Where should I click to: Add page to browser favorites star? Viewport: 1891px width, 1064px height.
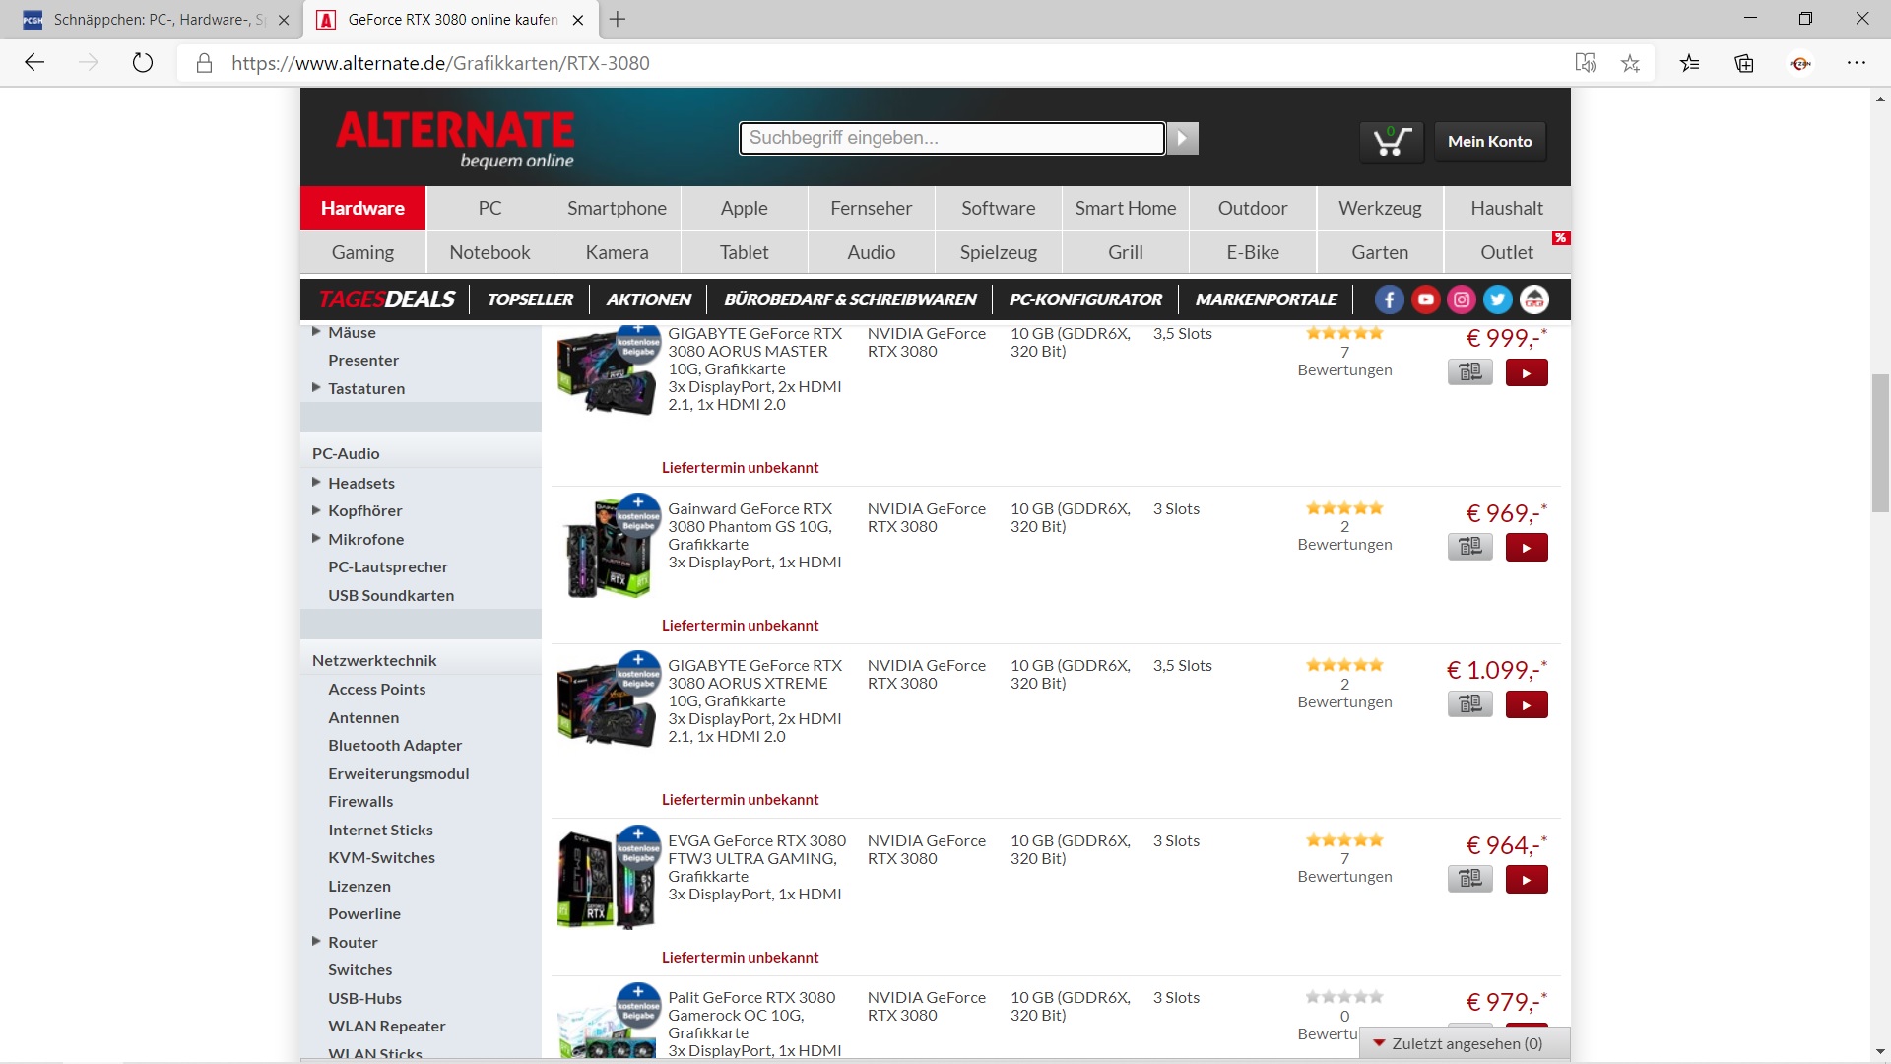tap(1630, 63)
